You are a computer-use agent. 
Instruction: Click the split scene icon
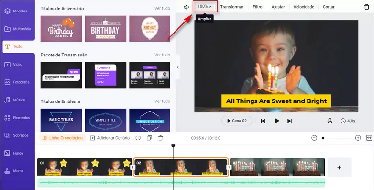(138, 138)
